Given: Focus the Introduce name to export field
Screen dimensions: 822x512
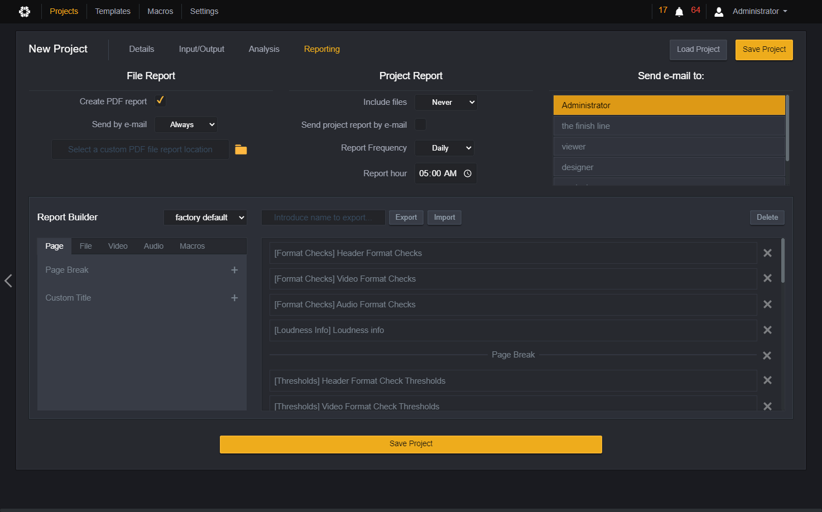Looking at the screenshot, I should pyautogui.click(x=323, y=218).
